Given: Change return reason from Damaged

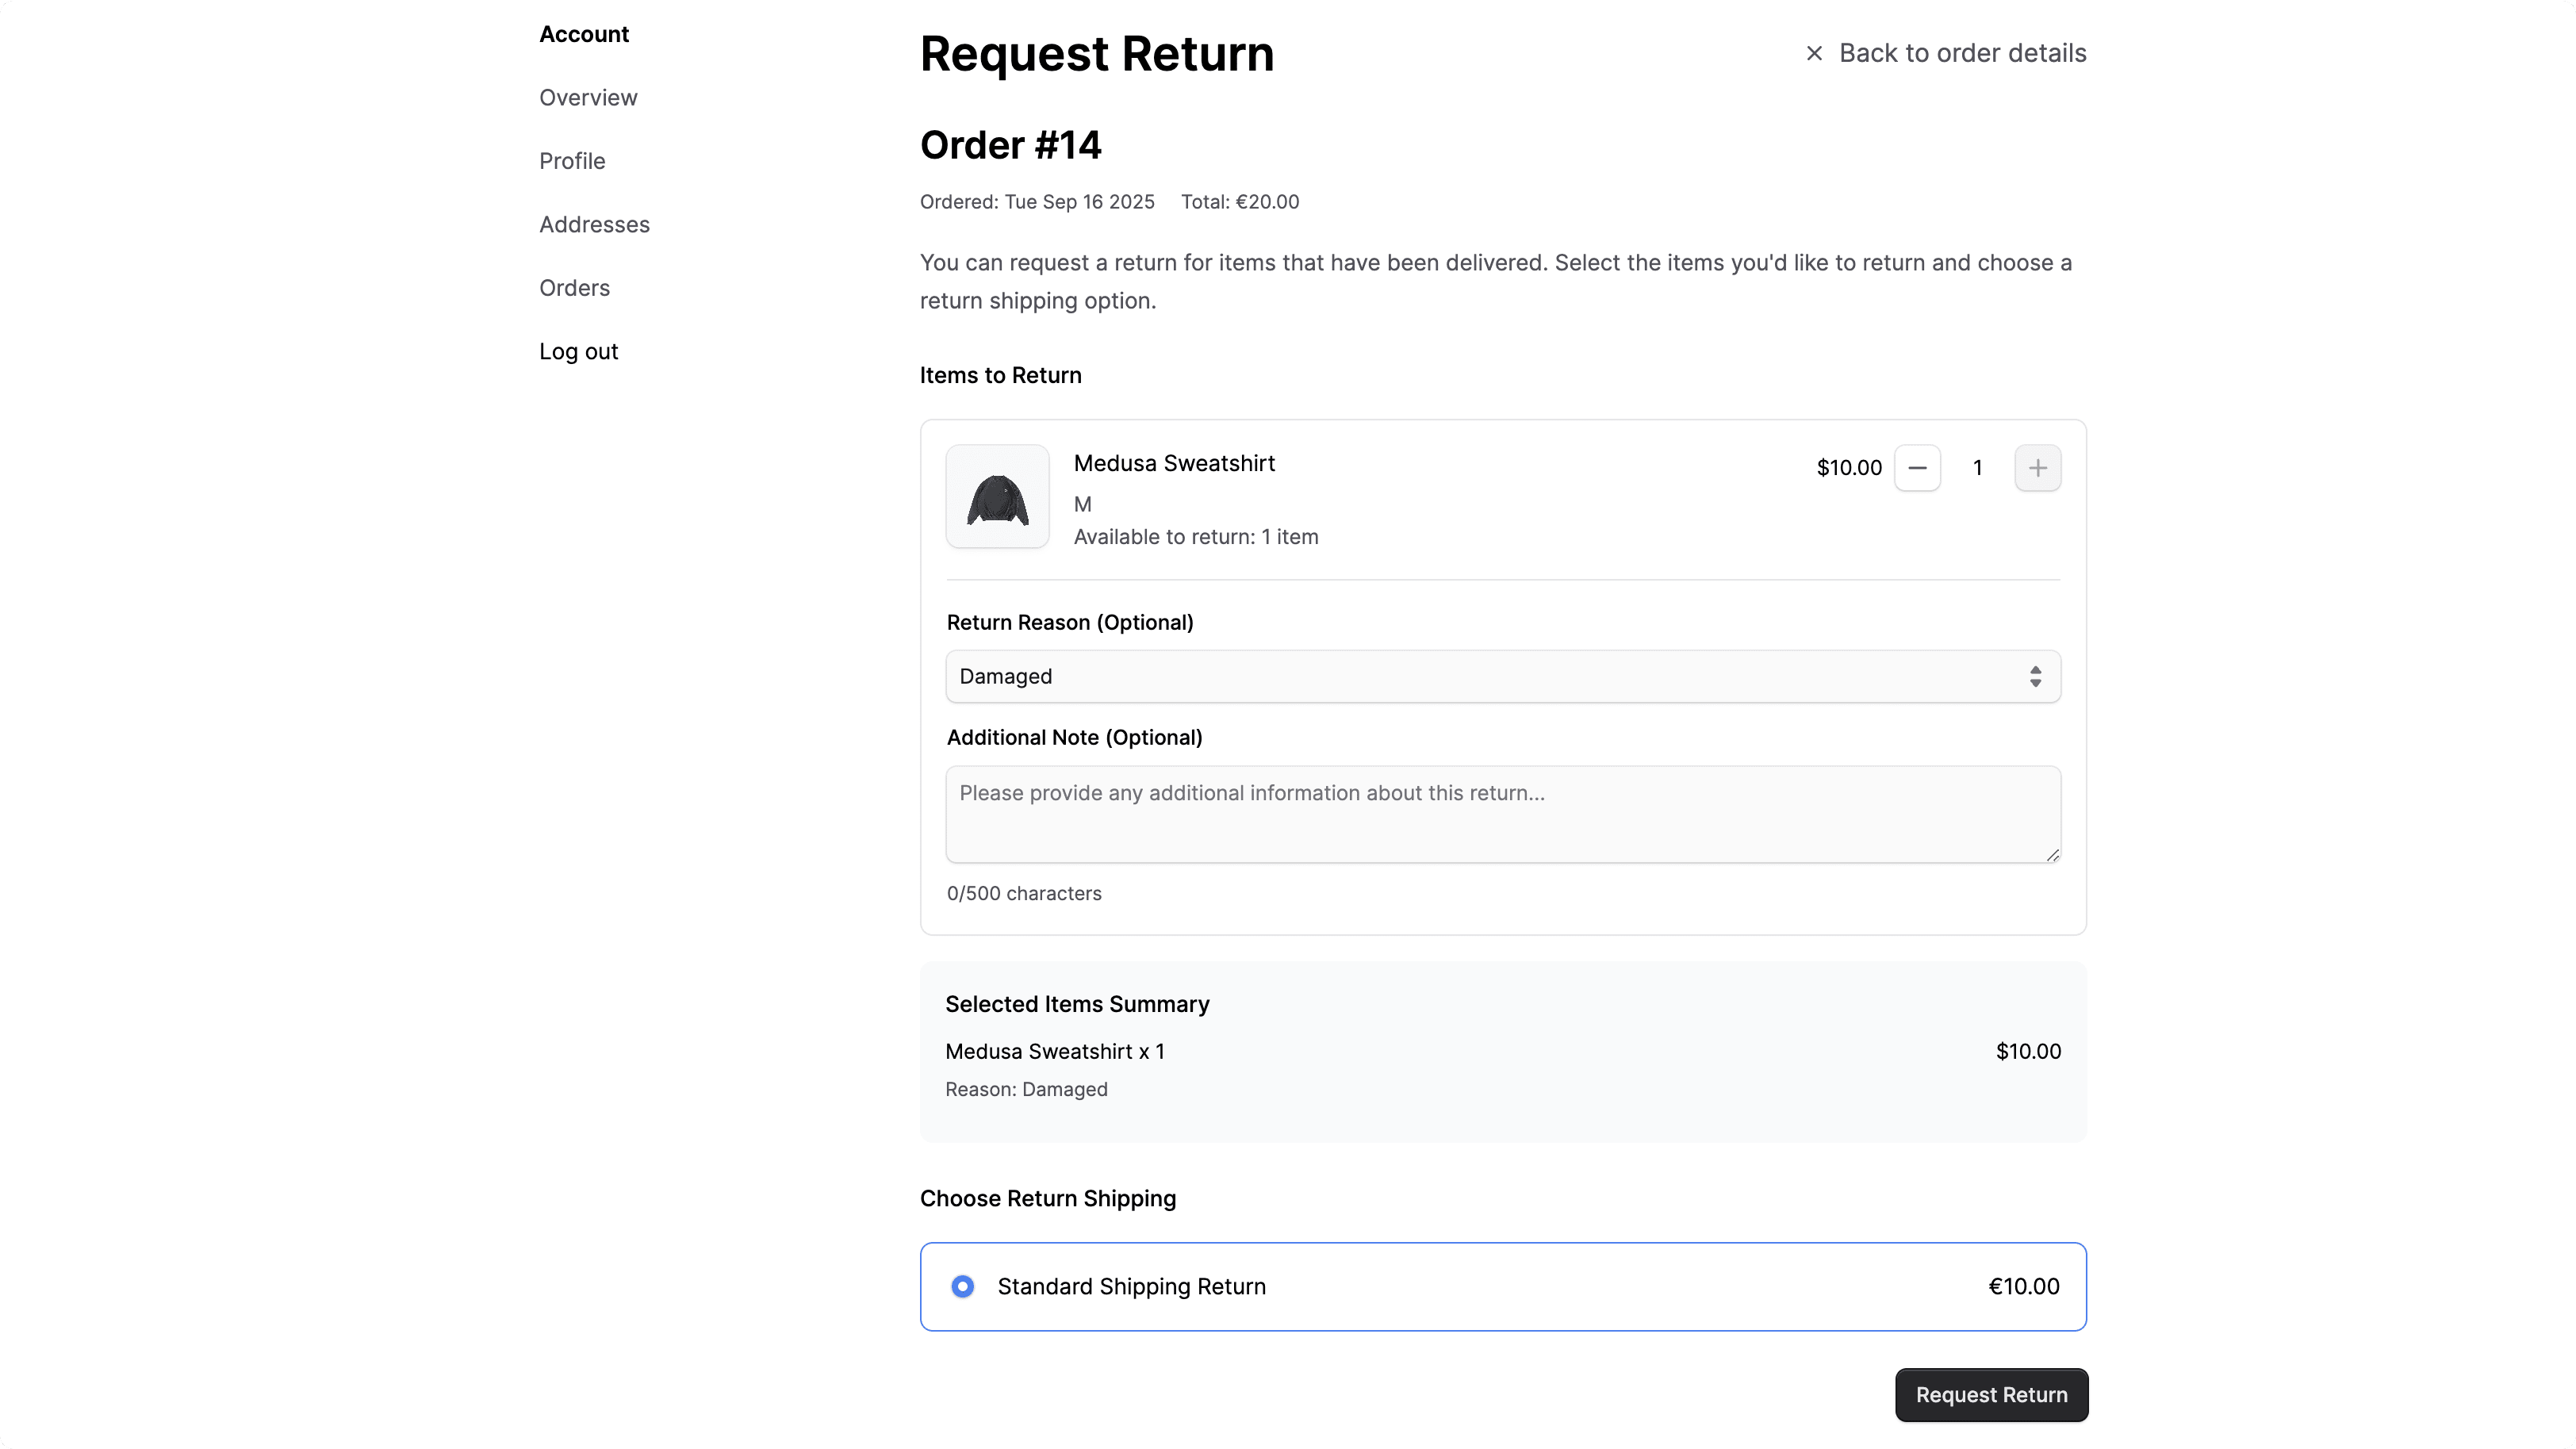Looking at the screenshot, I should [x=1500, y=676].
